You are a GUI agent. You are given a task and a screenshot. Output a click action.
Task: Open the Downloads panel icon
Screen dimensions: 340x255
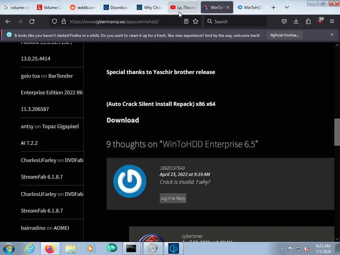[296, 21]
